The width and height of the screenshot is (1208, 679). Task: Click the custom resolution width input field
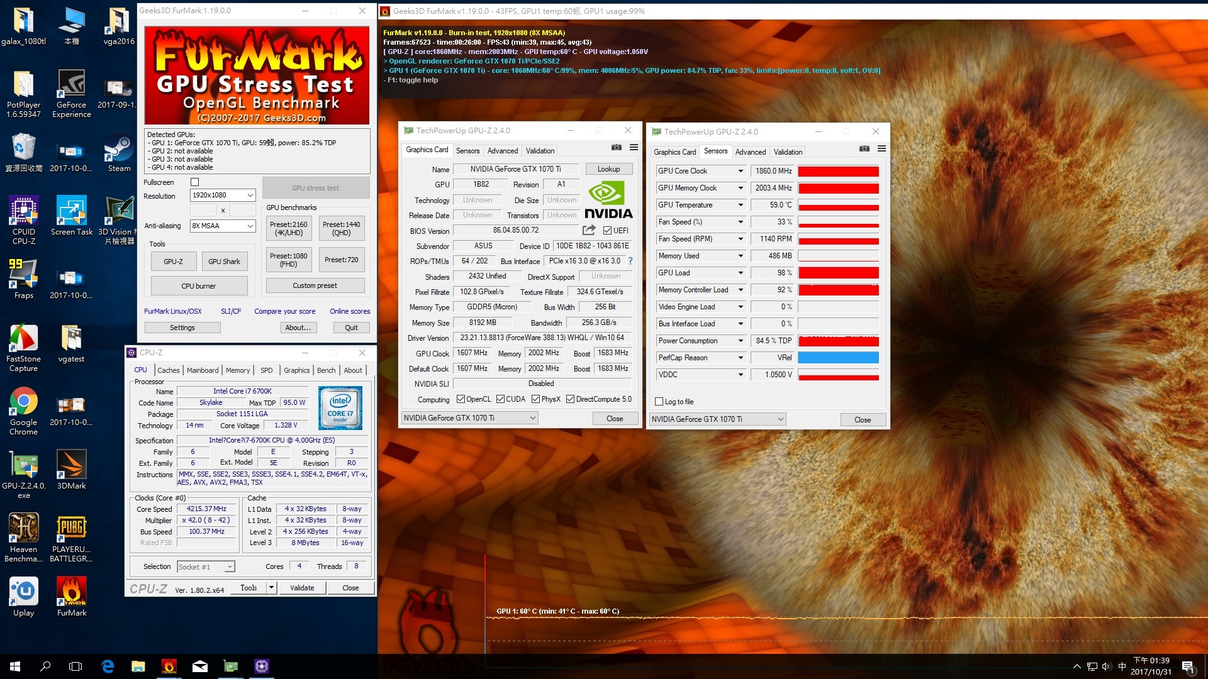(203, 210)
